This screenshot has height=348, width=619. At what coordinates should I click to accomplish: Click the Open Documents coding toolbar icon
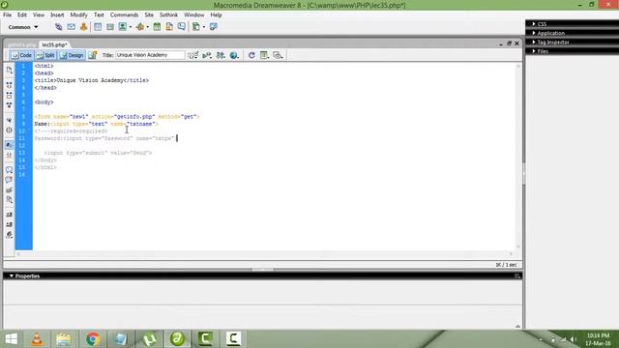pyautogui.click(x=9, y=70)
